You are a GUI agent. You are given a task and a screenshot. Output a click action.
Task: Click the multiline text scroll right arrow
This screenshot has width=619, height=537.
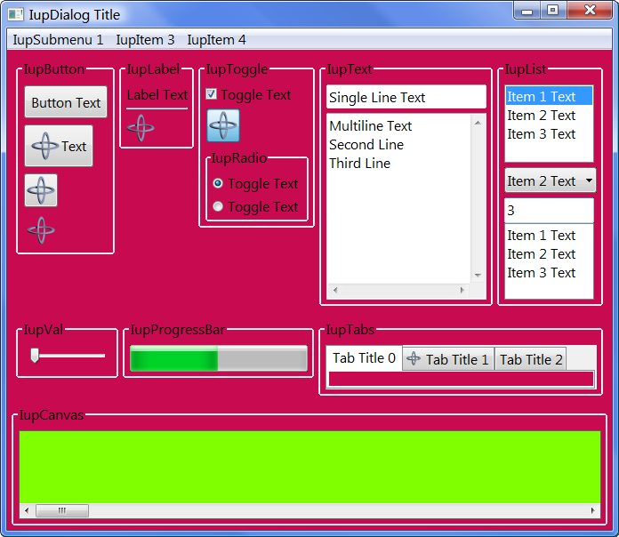pos(462,291)
